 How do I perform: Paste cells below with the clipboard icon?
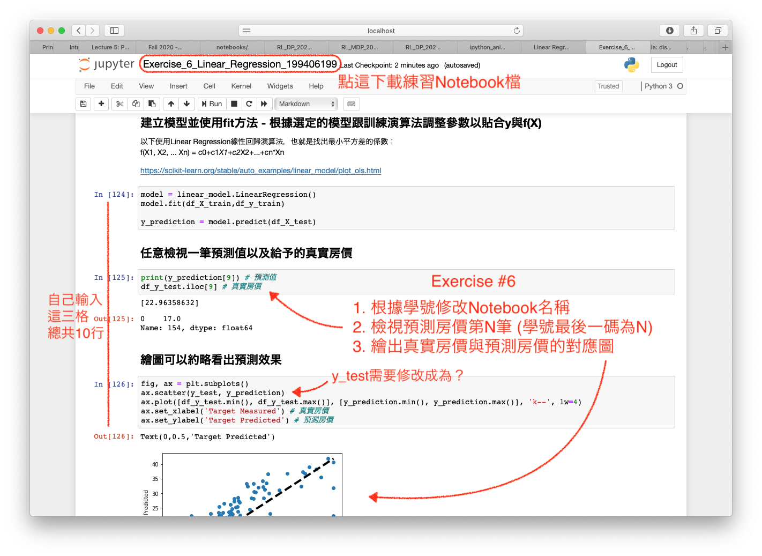152,104
